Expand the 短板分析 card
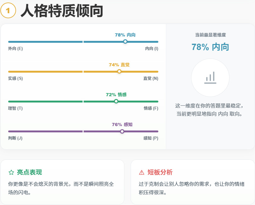The height and width of the screenshot is (205, 255). pos(192,182)
